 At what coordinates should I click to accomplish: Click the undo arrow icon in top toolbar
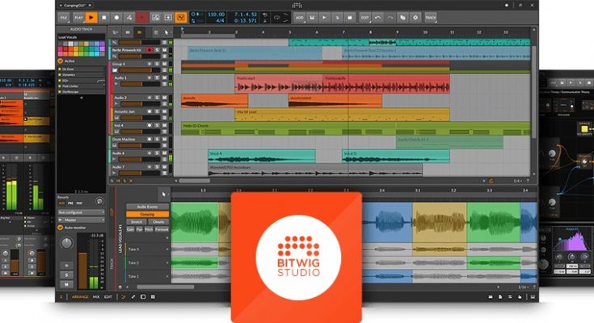378,16
